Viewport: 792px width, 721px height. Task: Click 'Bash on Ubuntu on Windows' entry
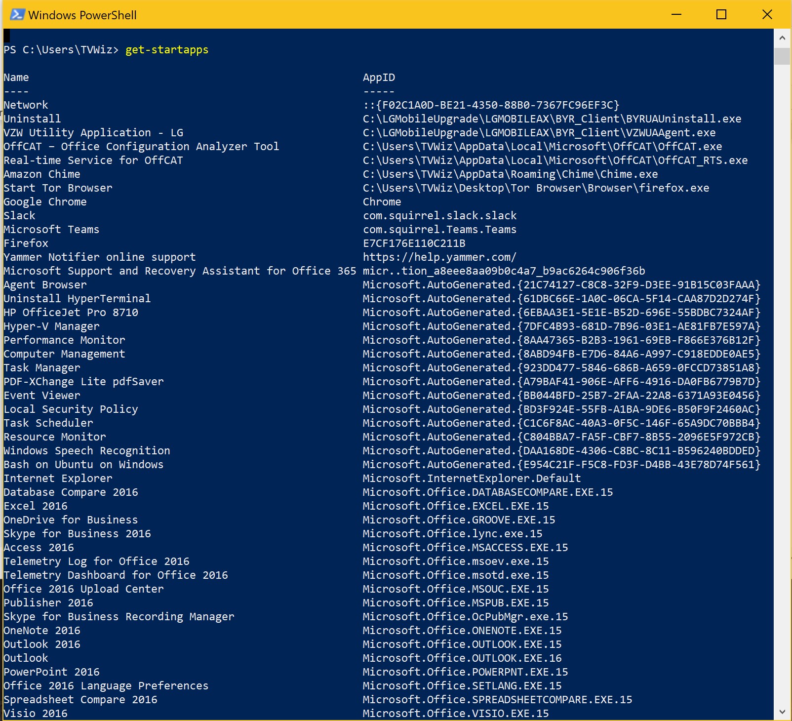[83, 465]
